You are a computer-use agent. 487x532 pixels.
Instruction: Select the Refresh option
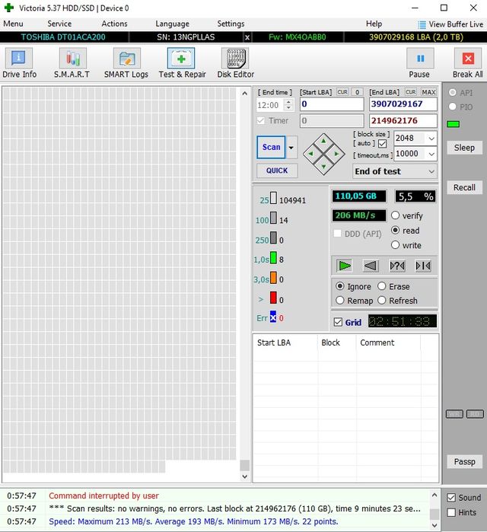(381, 301)
